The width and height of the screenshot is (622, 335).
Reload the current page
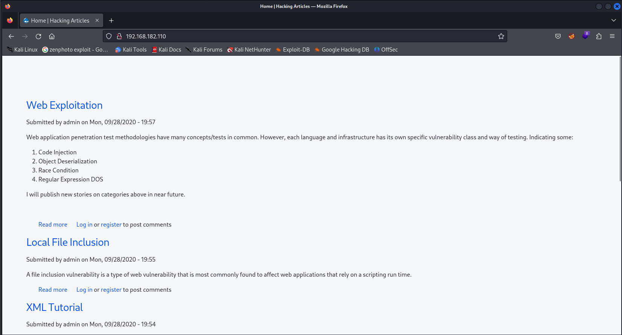(38, 37)
